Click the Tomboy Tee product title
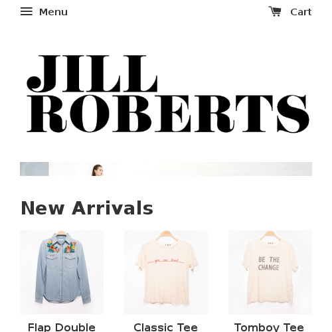 point(269,327)
